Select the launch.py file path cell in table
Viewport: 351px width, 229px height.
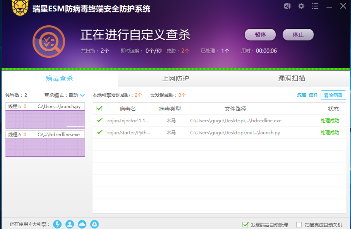click(235, 133)
